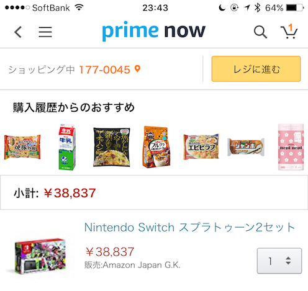Image resolution: width=308 pixels, height=291 pixels.
Task: Select the エビピラフ frozen rice item
Action: point(201,146)
